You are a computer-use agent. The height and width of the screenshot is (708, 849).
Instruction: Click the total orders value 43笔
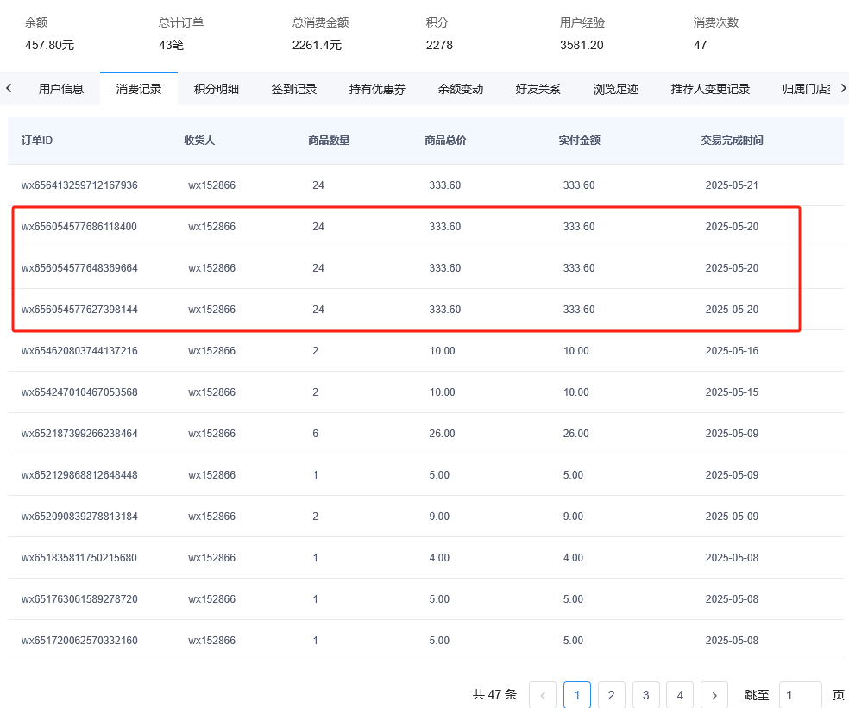(x=171, y=45)
